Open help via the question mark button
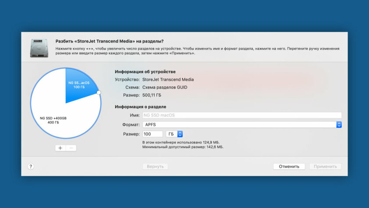The width and height of the screenshot is (369, 208). pyautogui.click(x=31, y=167)
